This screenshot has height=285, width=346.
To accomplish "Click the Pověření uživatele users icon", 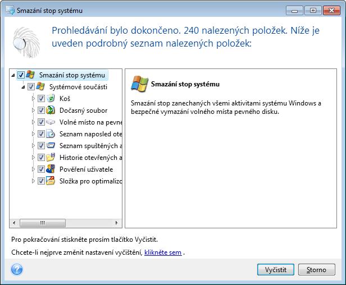I will (x=51, y=169).
